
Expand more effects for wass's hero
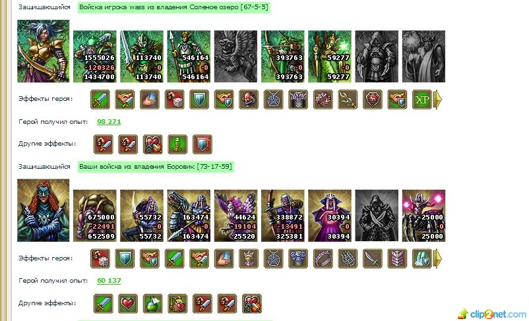click(437, 100)
